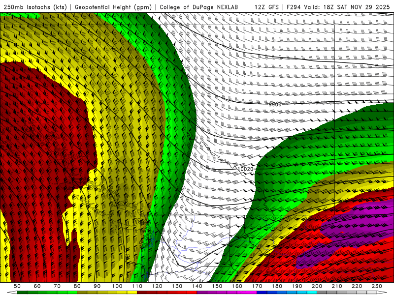The width and height of the screenshot is (394, 295).
Task: Click the 220 kt value on color scale
Action: pyautogui.click(x=357, y=286)
